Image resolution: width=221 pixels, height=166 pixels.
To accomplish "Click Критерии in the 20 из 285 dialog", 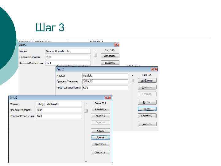I will pos(100,144).
